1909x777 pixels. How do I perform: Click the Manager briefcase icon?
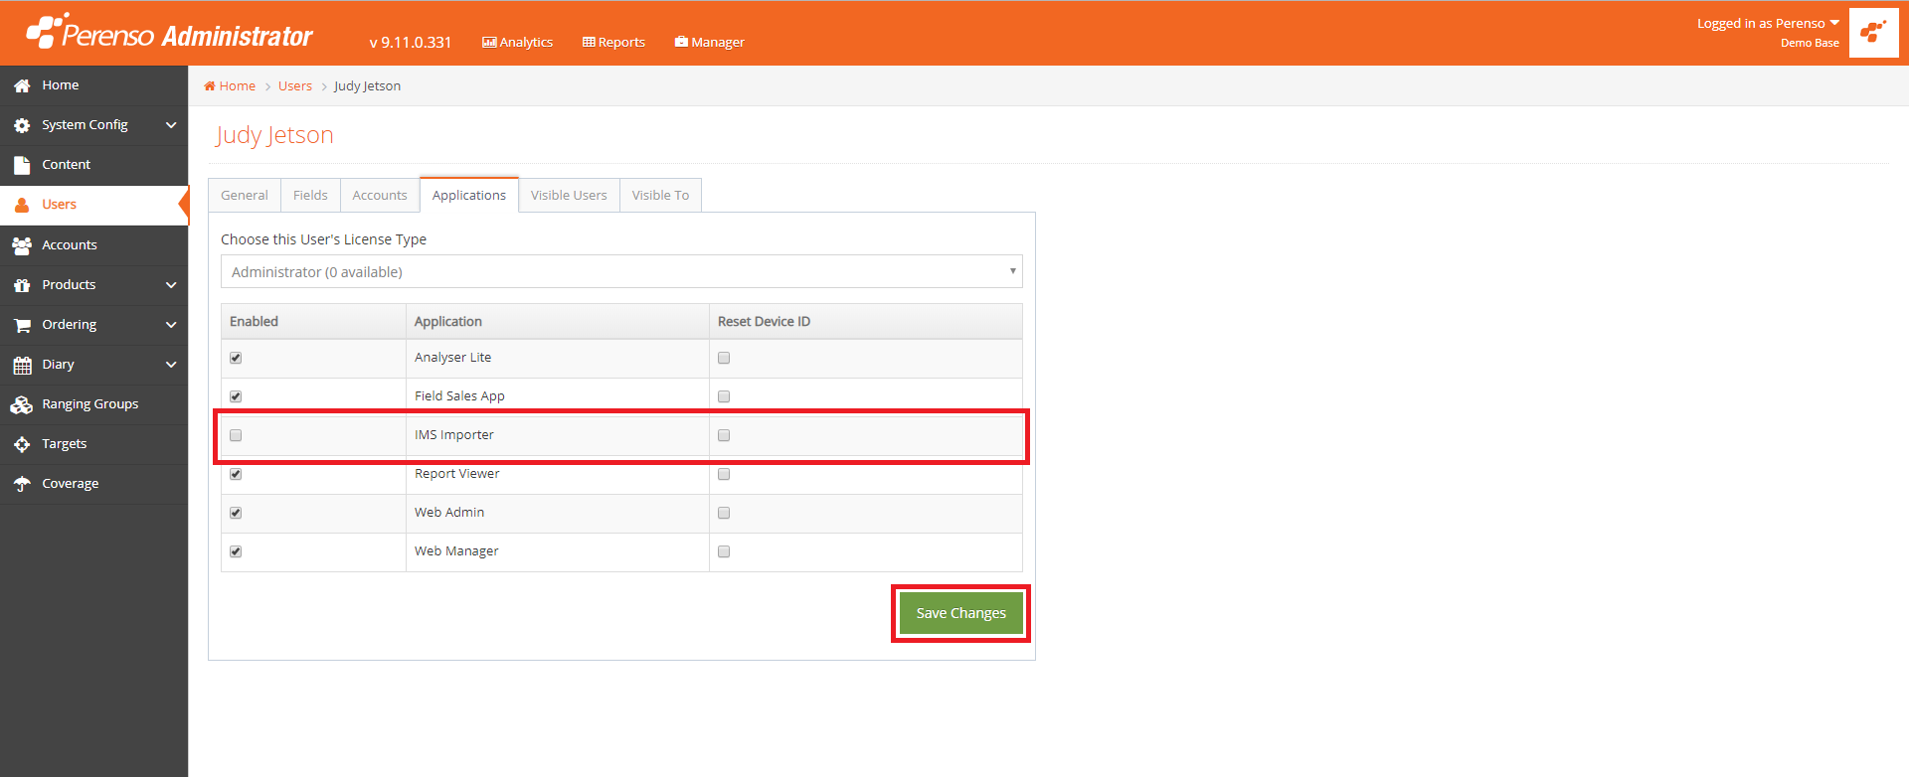[x=681, y=42]
